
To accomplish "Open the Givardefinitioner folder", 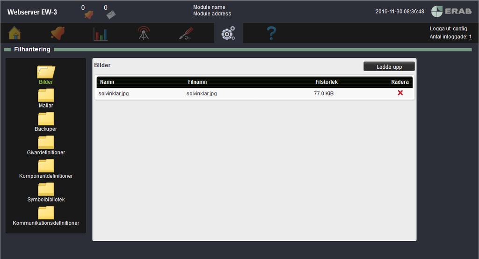I will (x=46, y=145).
